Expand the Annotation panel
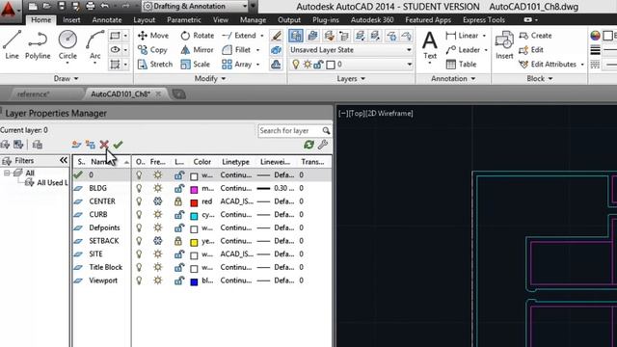Viewport: 617px width, 347px height. click(x=453, y=79)
